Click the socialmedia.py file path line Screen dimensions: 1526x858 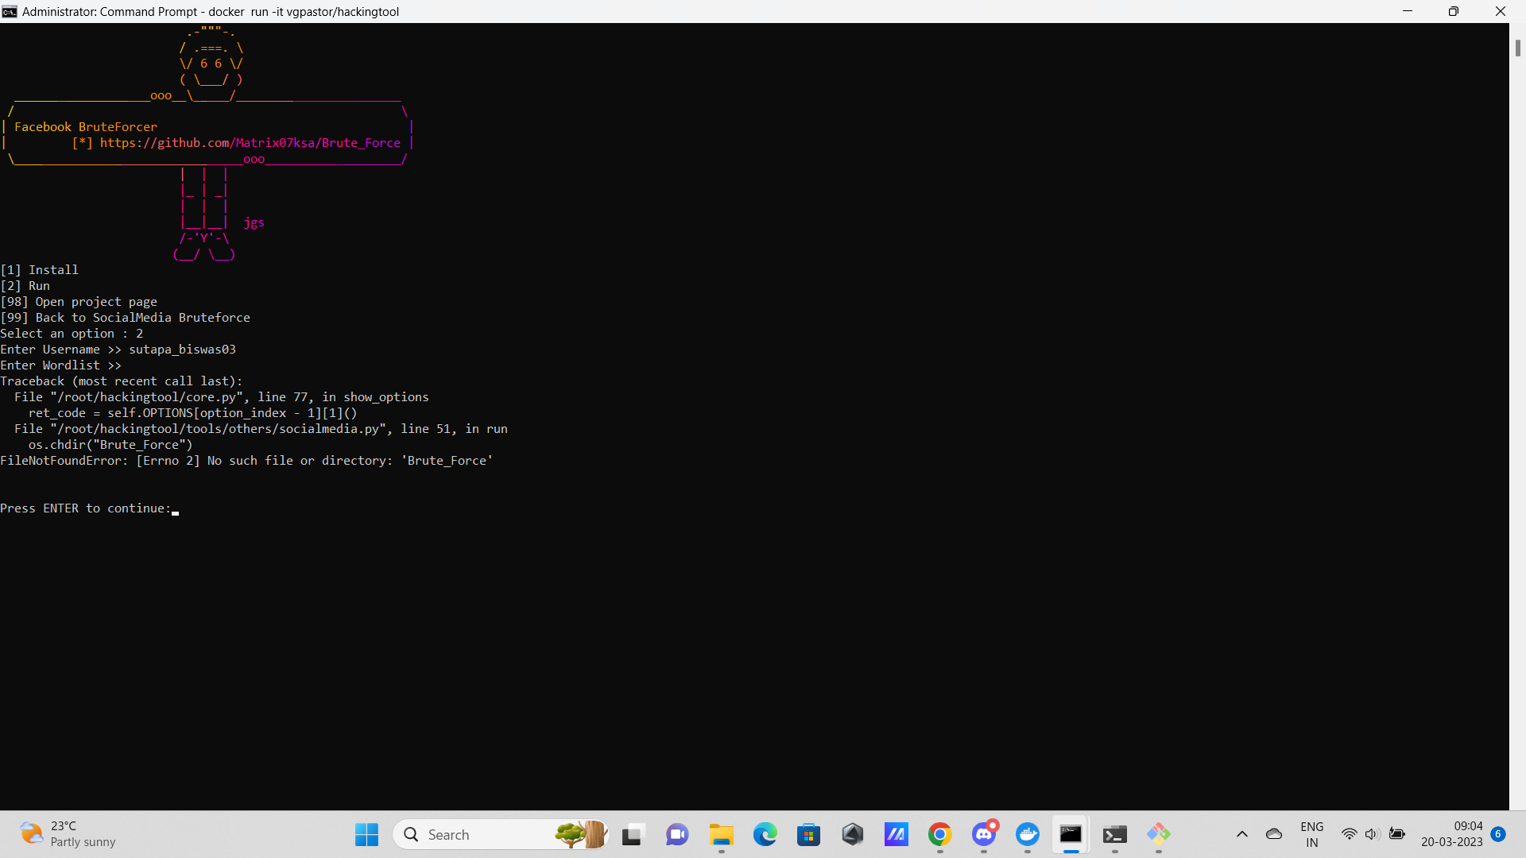point(261,429)
